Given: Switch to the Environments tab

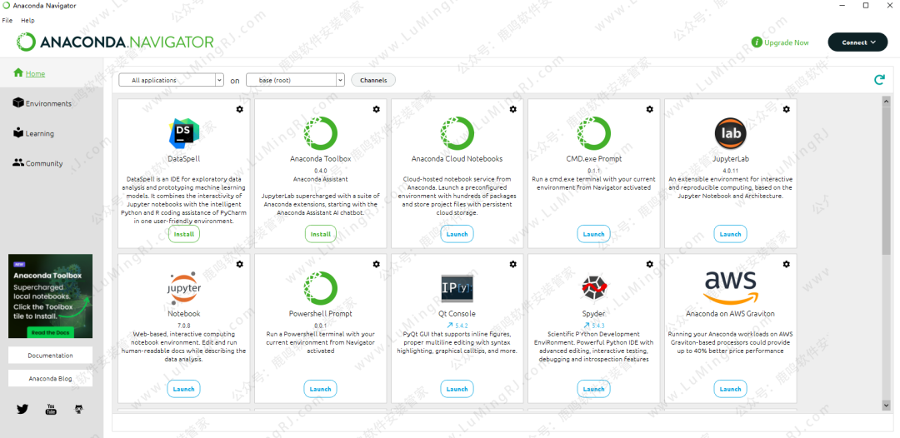Looking at the screenshot, I should pyautogui.click(x=47, y=103).
